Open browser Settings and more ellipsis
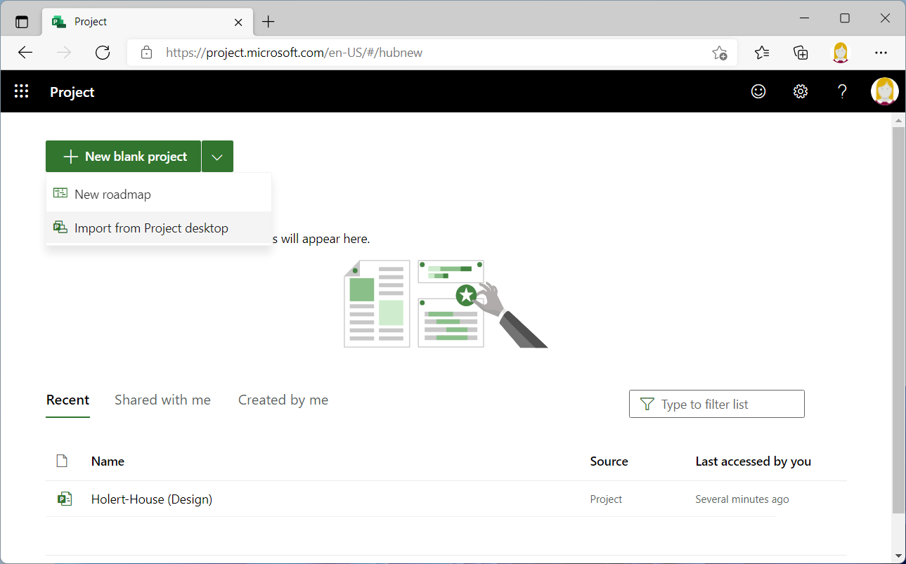Viewport: 906px width, 564px height. (881, 53)
